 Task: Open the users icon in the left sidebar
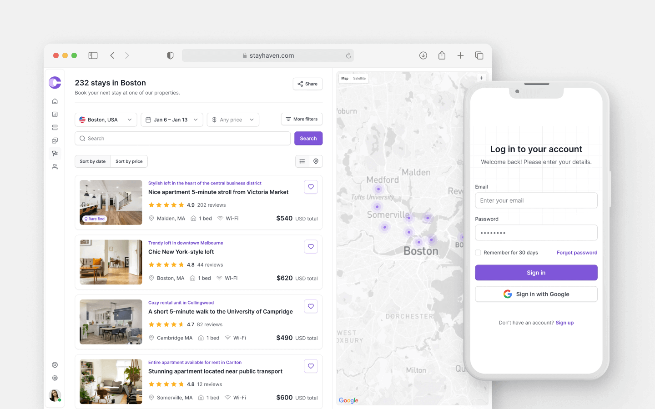[55, 167]
